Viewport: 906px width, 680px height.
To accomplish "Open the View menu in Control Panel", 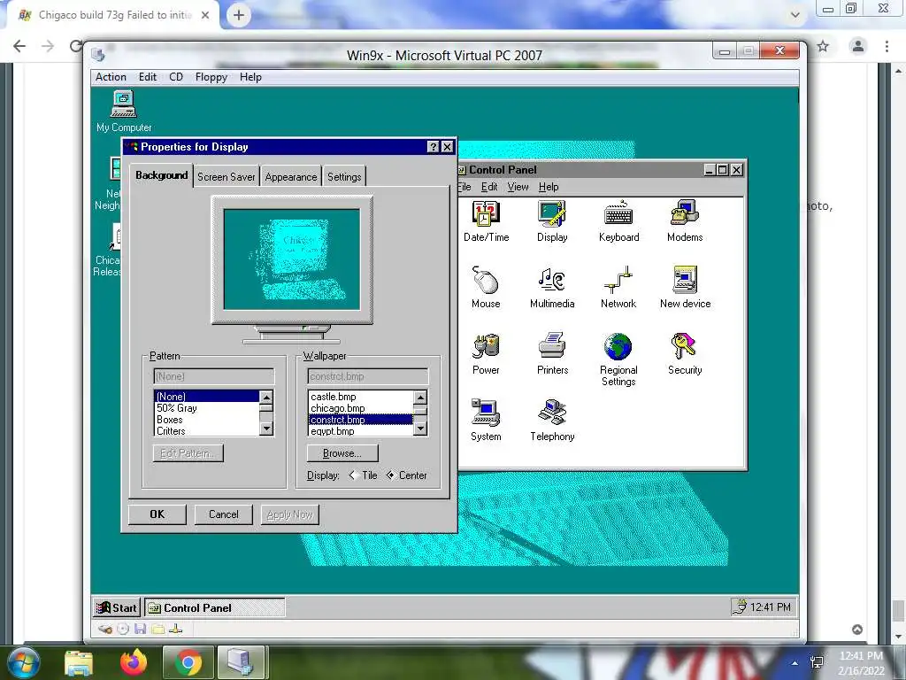I will [x=518, y=187].
